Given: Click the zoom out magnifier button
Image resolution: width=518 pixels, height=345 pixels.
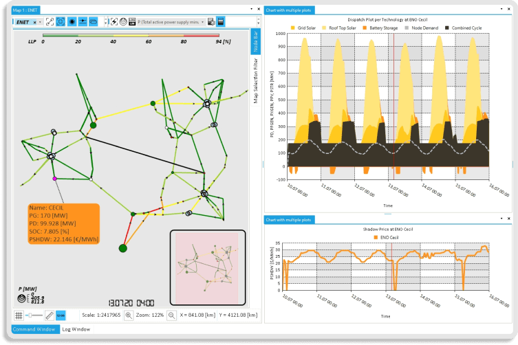Looking at the screenshot, I should point(171,315).
